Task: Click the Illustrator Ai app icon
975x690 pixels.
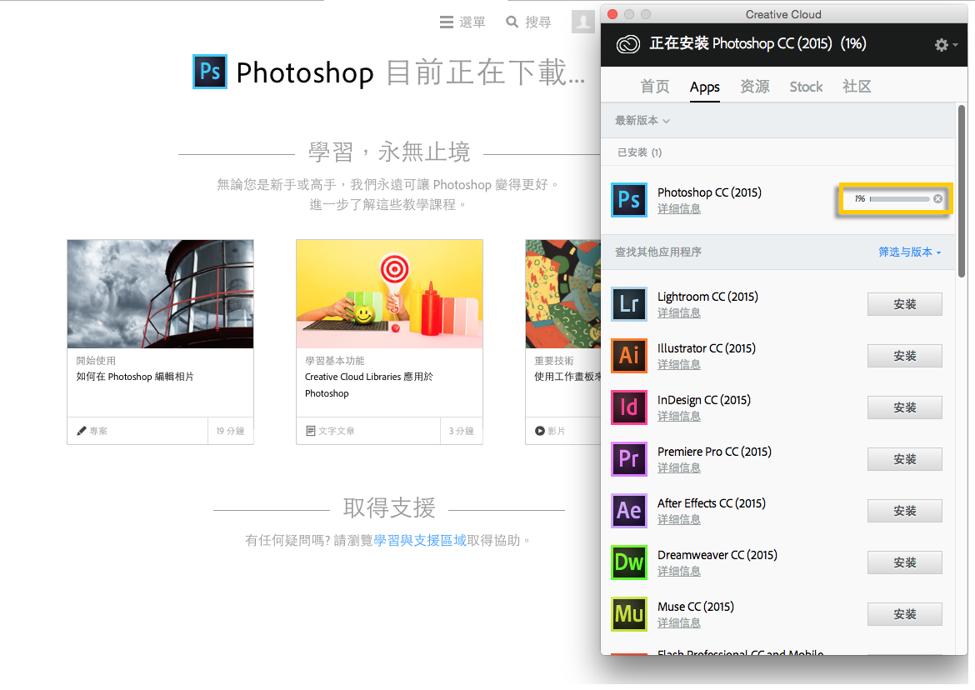Action: point(628,356)
